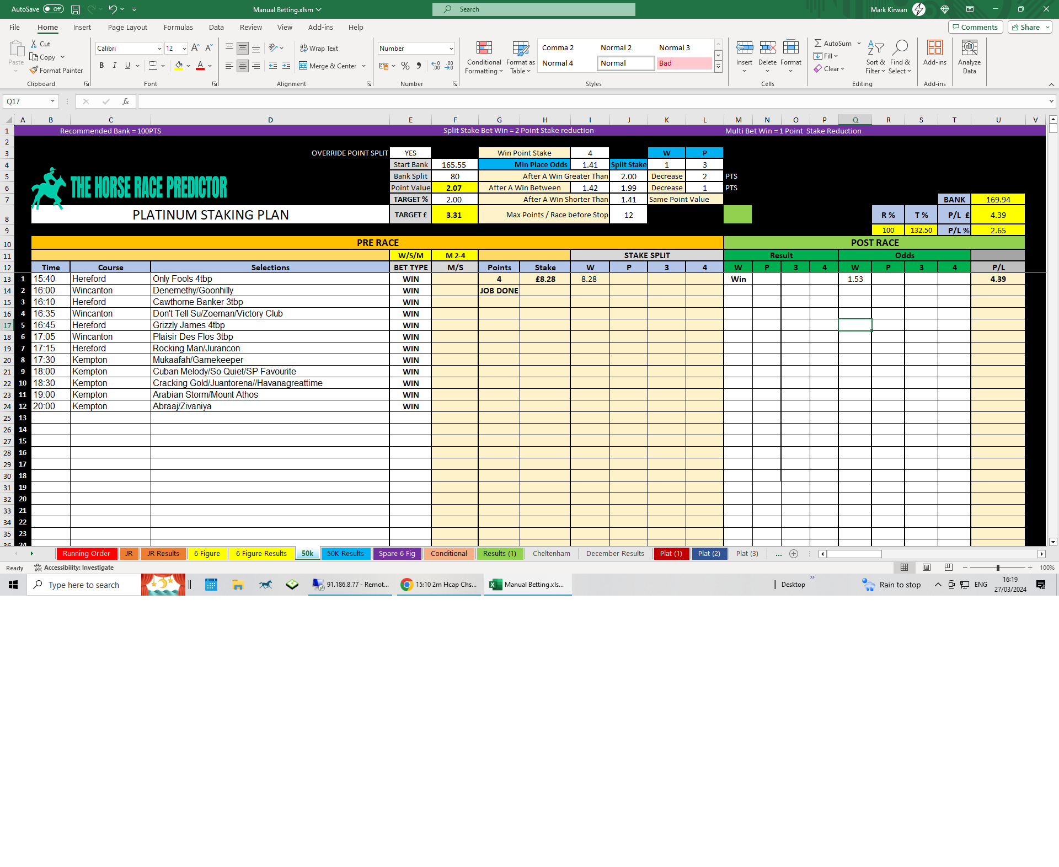The image size is (1059, 867).
Task: Apply percent style formatting
Action: [x=405, y=66]
